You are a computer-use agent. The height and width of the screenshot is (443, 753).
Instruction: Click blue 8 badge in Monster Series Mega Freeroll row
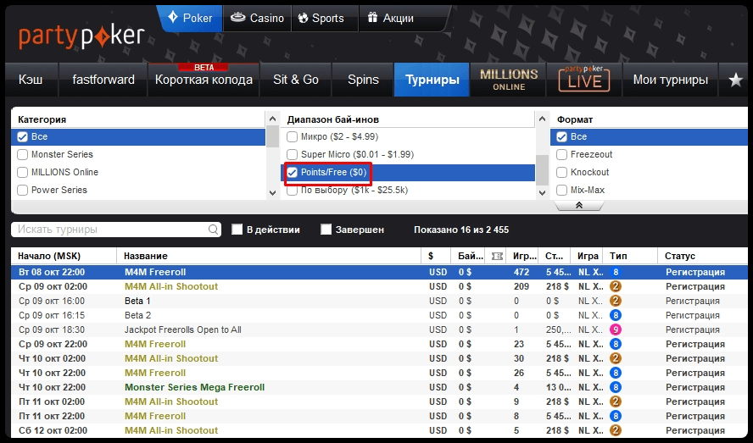[x=615, y=387]
